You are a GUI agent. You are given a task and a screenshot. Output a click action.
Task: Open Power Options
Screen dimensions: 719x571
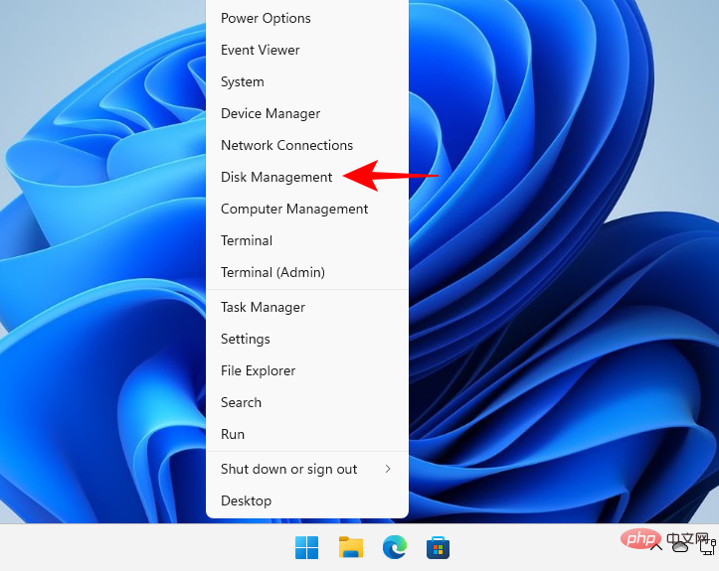266,18
